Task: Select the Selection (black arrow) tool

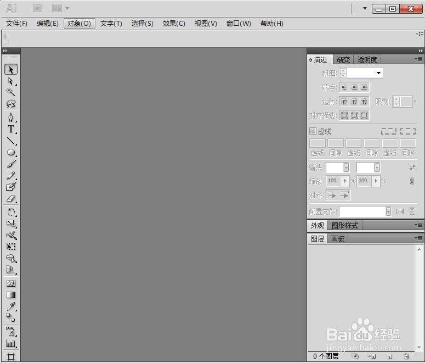Action: pos(11,70)
